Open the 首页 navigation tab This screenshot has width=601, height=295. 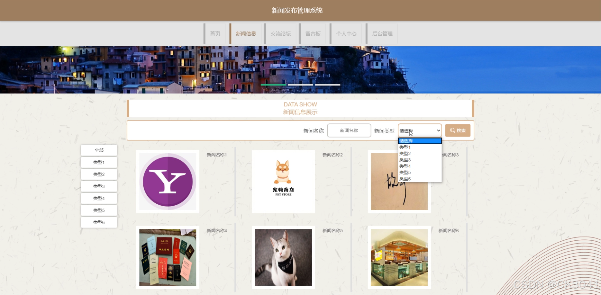tap(215, 34)
